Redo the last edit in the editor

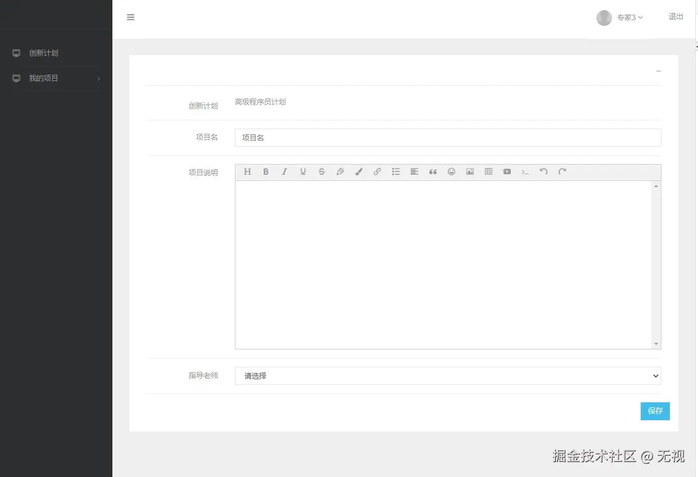pyautogui.click(x=562, y=172)
